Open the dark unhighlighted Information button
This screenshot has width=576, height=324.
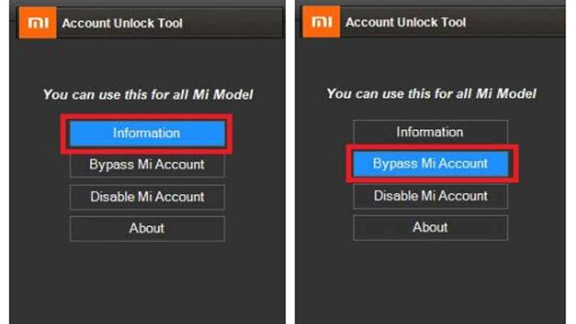(x=431, y=132)
